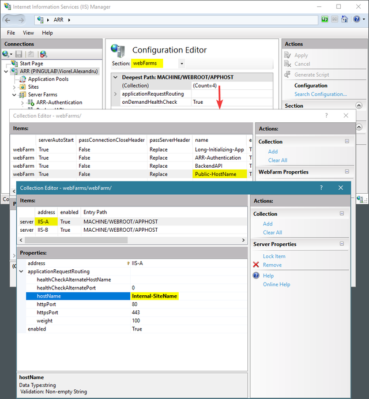Image resolution: width=369 pixels, height=399 pixels.
Task: Open help in webFarm servers Collection Editor
Action: [321, 188]
